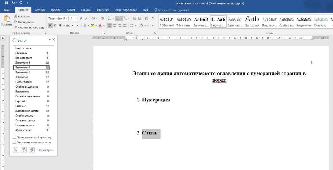This screenshot has height=170, width=333.
Task: Switch to the Дизайн tab
Action: [55, 10]
